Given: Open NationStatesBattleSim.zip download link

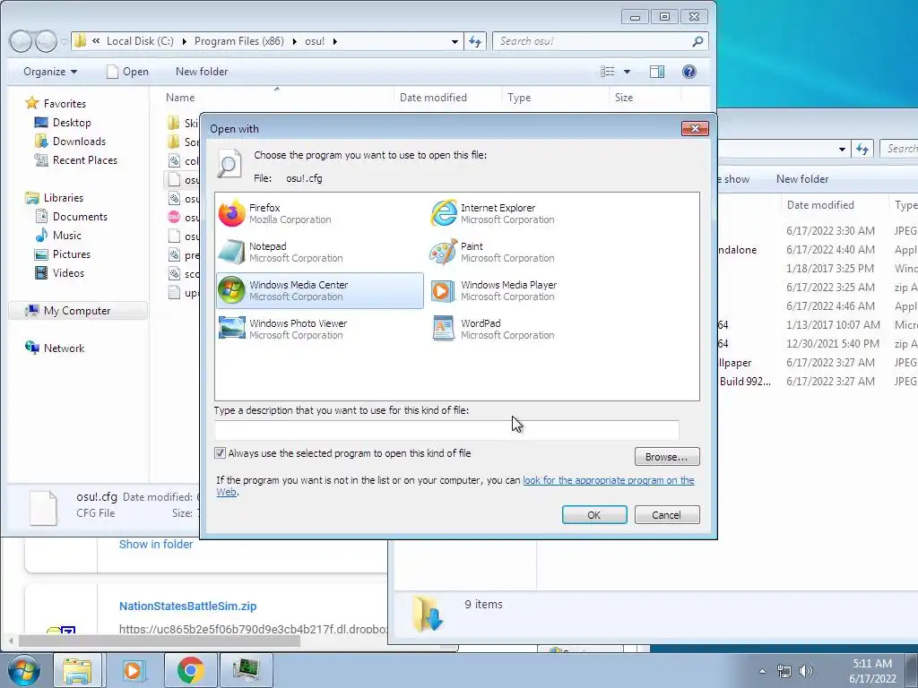Looking at the screenshot, I should coord(188,606).
